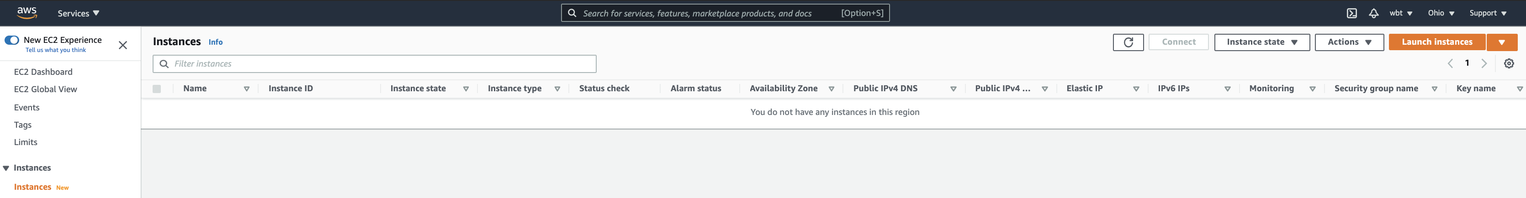Viewport: 1526px width, 198px height.
Task: Check the select-all instances checkbox
Action: point(156,89)
